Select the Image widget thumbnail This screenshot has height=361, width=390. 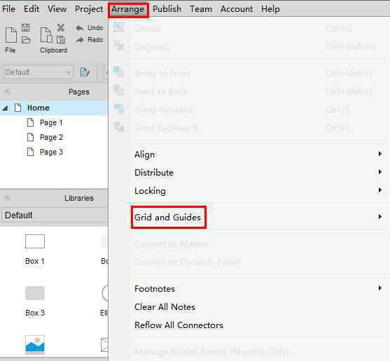click(x=35, y=345)
